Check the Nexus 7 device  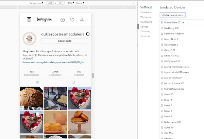162,117
